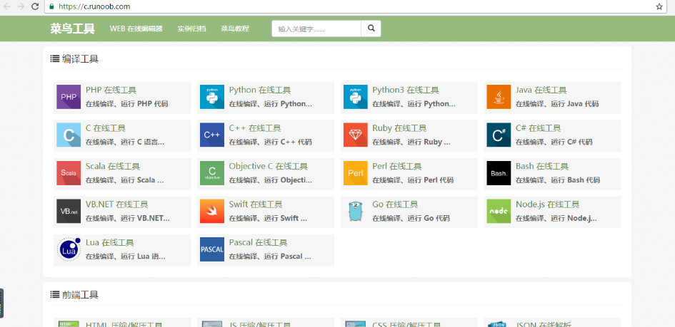Click the 菜鸟工具 site logo
Image resolution: width=675 pixels, height=327 pixels.
click(72, 29)
